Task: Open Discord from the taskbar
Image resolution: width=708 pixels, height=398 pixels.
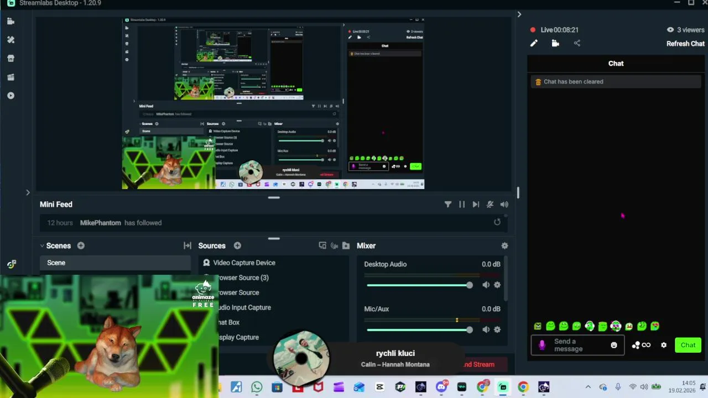Action: click(x=441, y=387)
